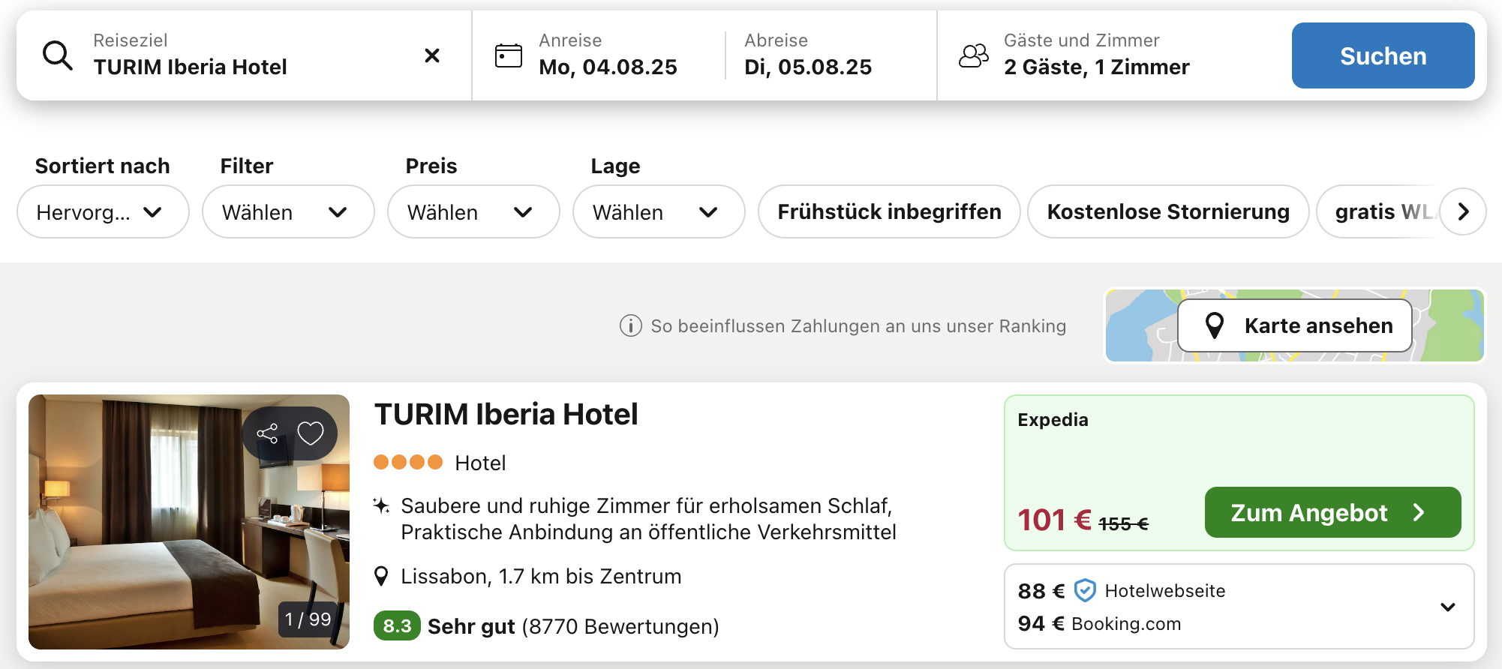Image resolution: width=1502 pixels, height=669 pixels.
Task: Toggle the Kostenlose Stornierung filter
Action: tap(1168, 212)
